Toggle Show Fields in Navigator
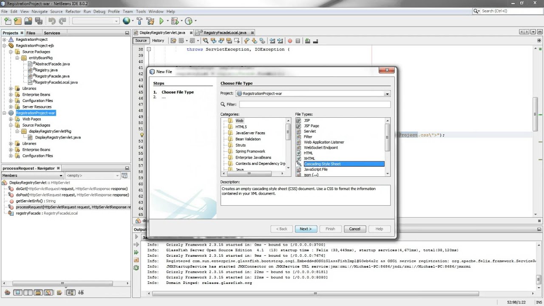The height and width of the screenshot is (306, 544). 17,292
